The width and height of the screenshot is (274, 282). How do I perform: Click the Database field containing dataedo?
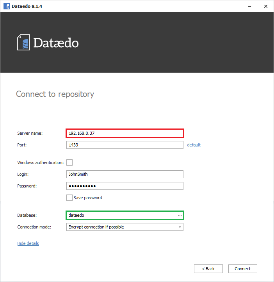[x=121, y=215]
